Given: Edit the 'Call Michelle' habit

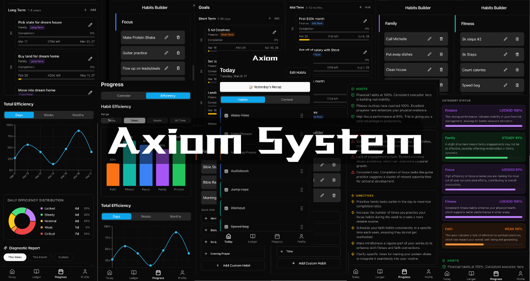Looking at the screenshot, I should 429,39.
